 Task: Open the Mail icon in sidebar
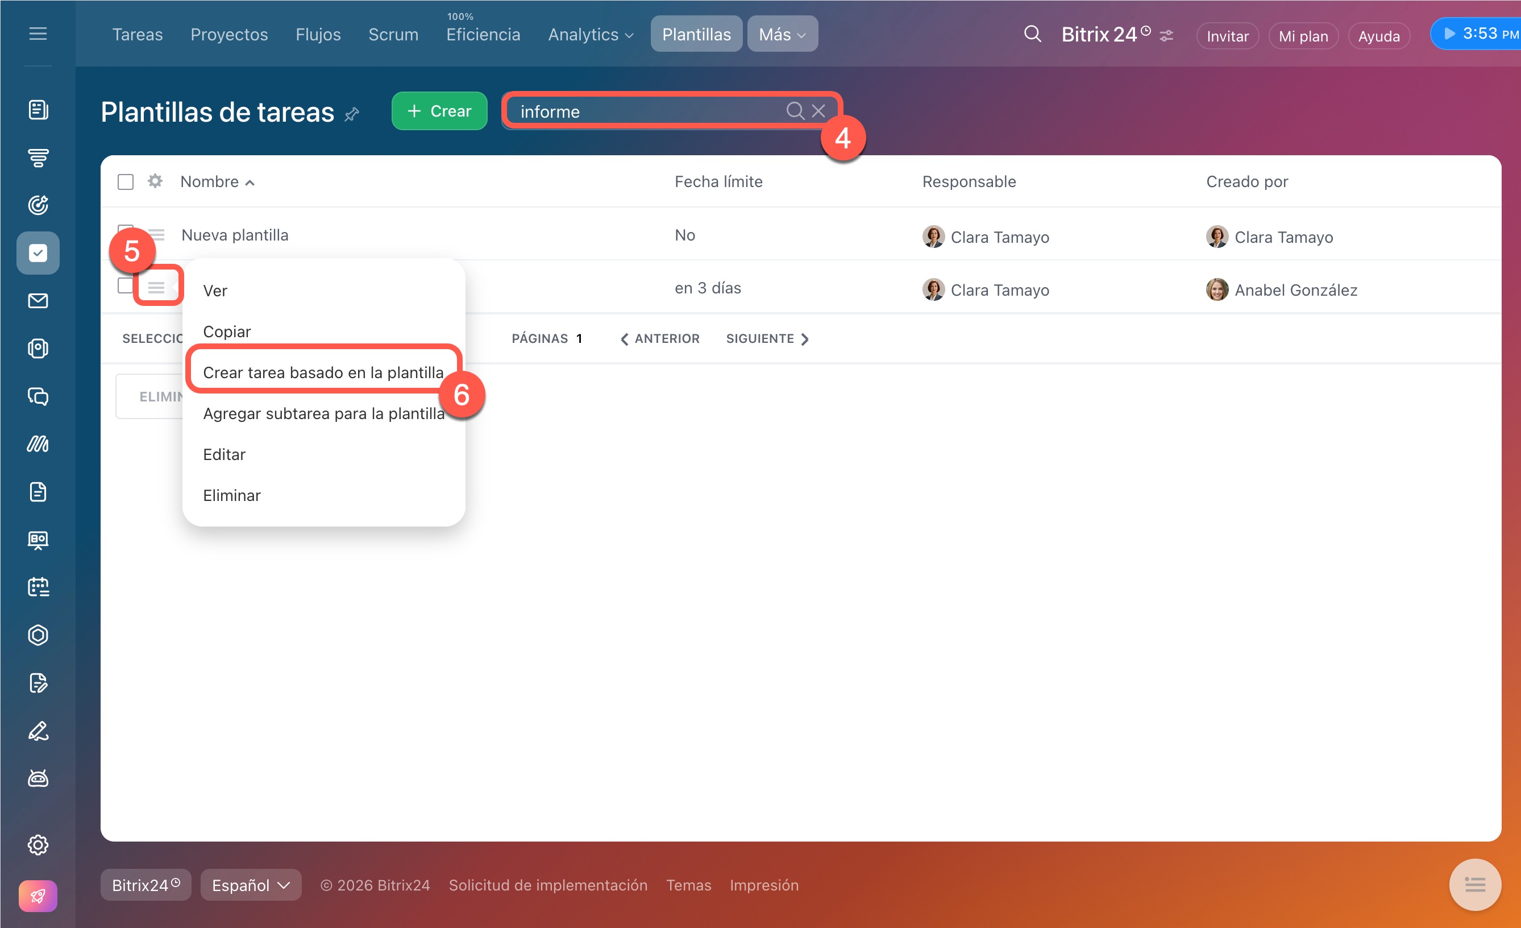coord(38,301)
